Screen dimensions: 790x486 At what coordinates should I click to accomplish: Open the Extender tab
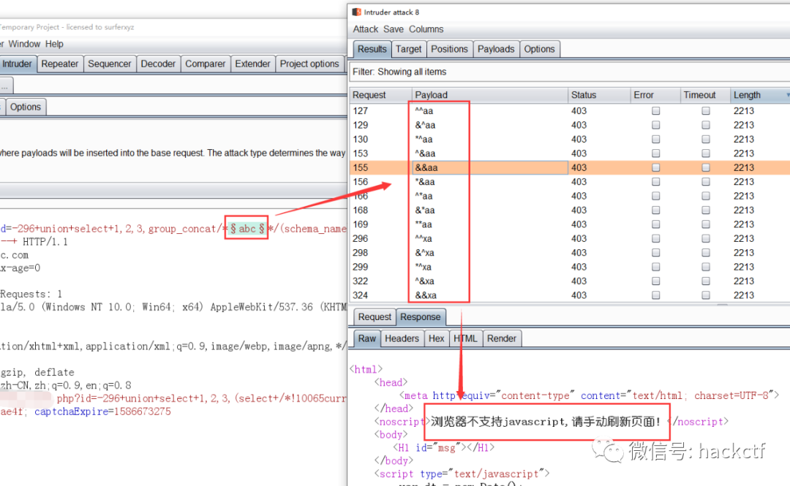pos(252,64)
